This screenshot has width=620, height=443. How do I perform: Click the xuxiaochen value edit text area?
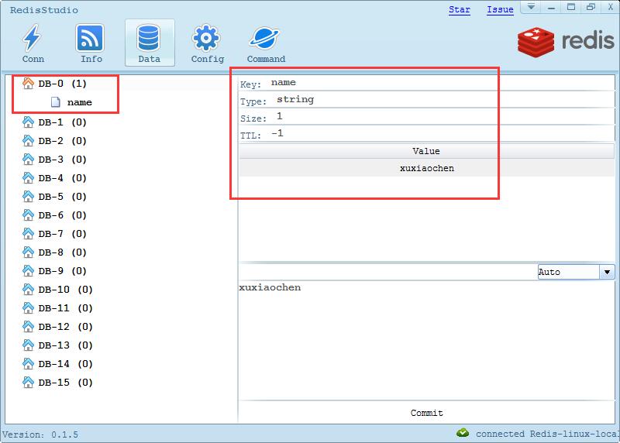coord(427,341)
